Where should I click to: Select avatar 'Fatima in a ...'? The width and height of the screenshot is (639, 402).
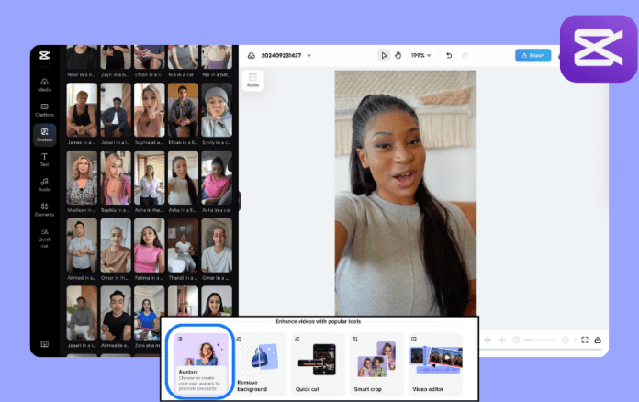(x=149, y=249)
